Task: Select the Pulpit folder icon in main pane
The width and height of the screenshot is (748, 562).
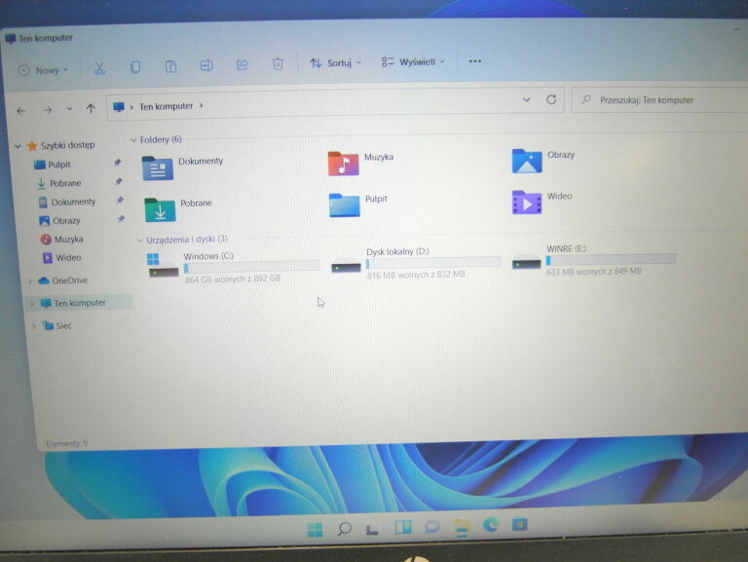Action: 344,205
